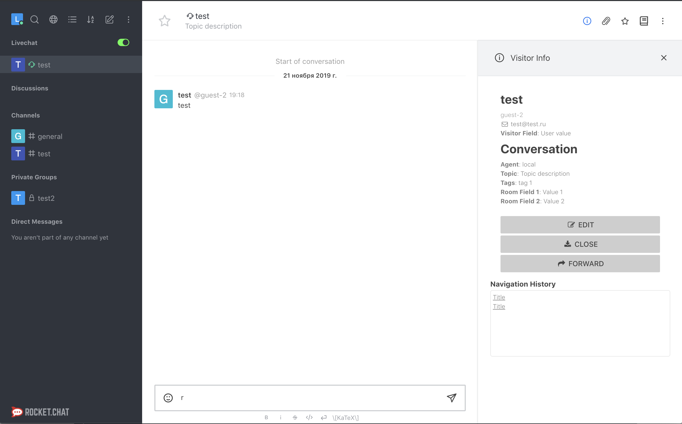The height and width of the screenshot is (424, 682).
Task: Open the general channel
Action: pyautogui.click(x=50, y=136)
